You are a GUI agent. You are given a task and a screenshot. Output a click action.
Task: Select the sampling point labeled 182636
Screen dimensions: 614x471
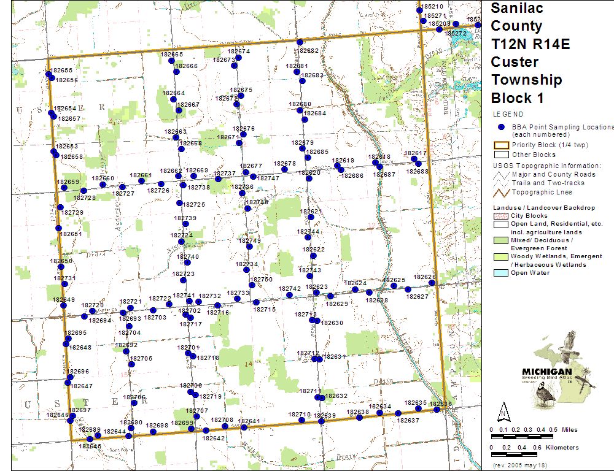coord(437,409)
